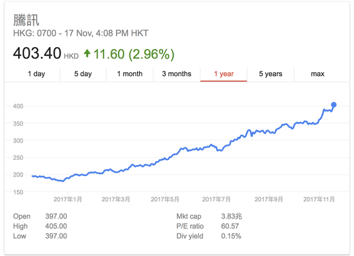Select the 5 day range tab
Screen dimensions: 354x256
[x=83, y=74]
